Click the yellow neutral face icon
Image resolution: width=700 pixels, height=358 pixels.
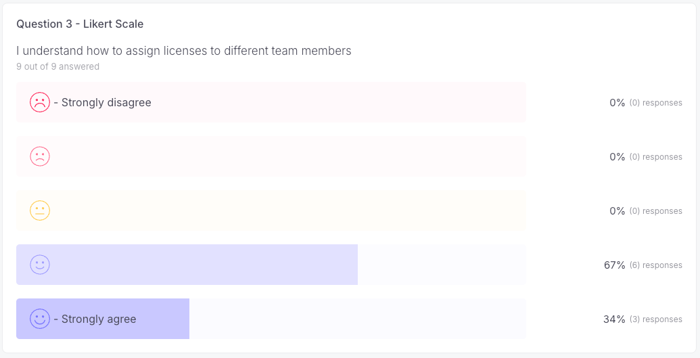click(40, 210)
